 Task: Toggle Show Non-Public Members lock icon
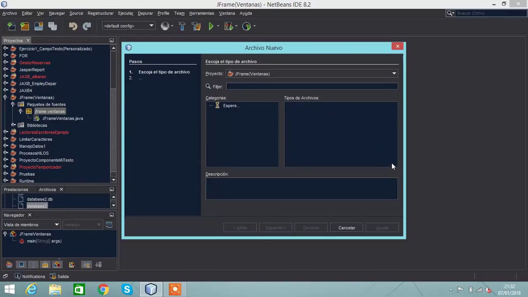(45, 264)
